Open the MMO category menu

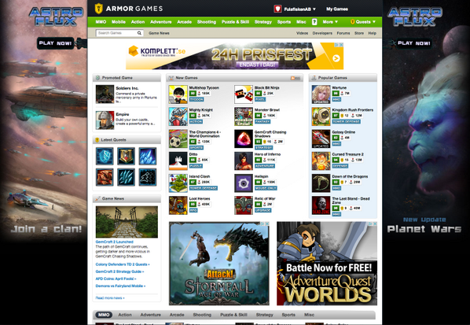tap(101, 22)
